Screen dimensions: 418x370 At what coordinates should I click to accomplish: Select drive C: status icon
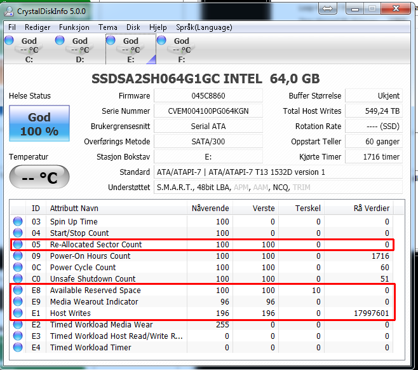pos(9,40)
